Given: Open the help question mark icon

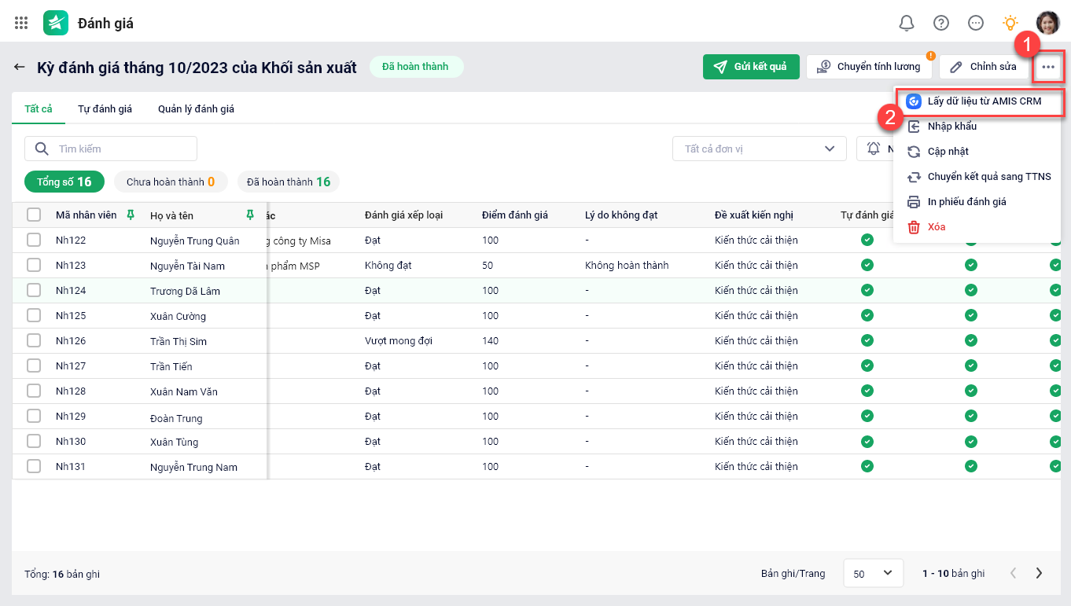Looking at the screenshot, I should pyautogui.click(x=941, y=23).
